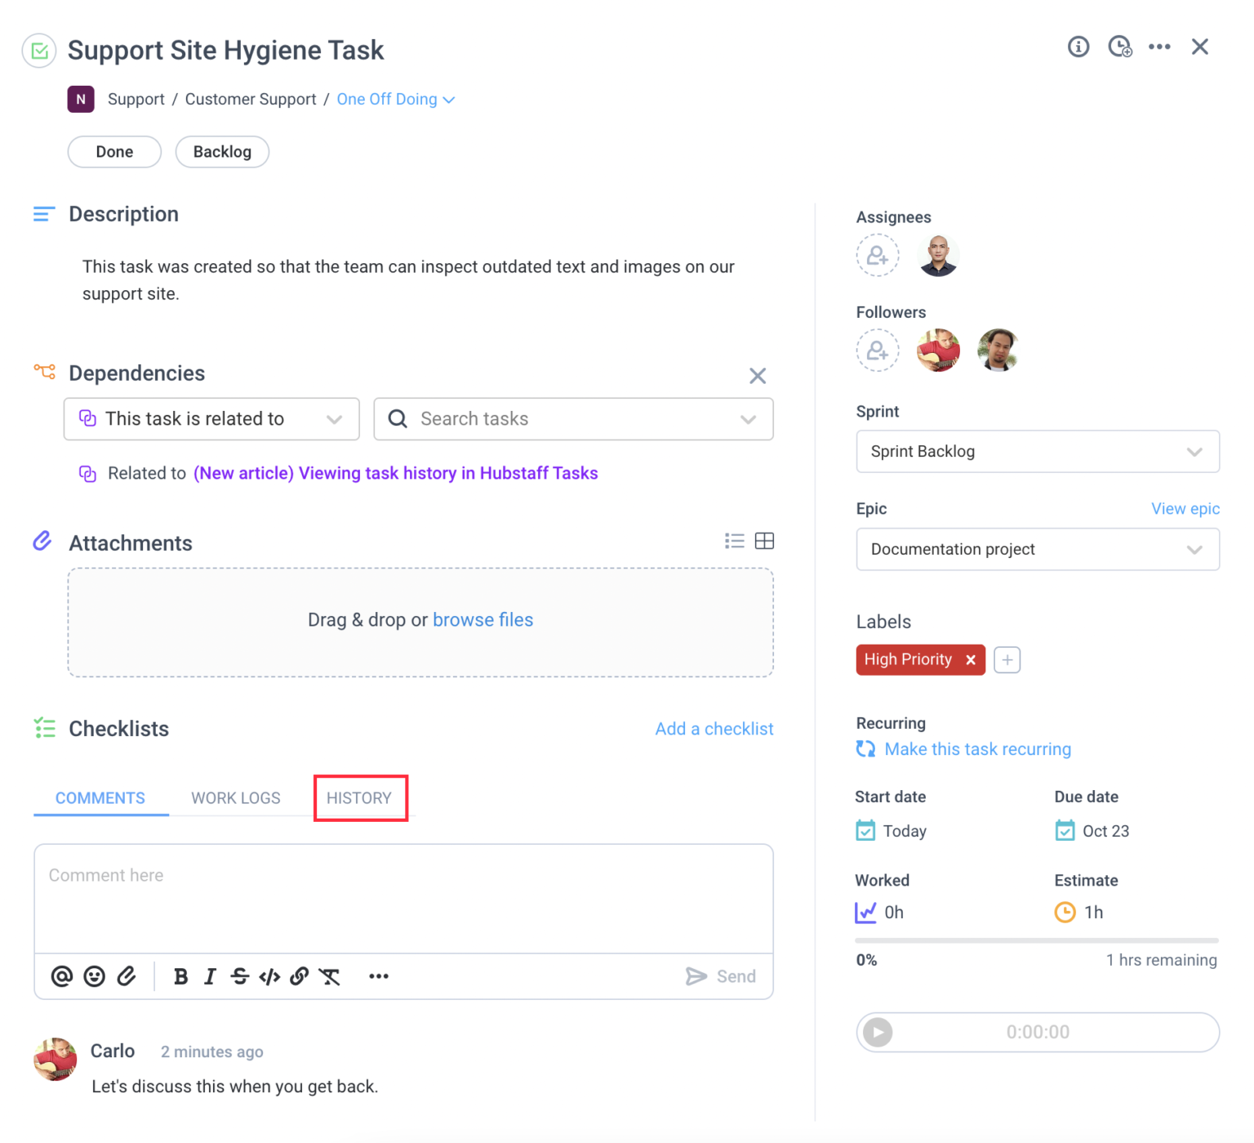Insert a link using the chain icon
1254x1143 pixels.
(299, 976)
